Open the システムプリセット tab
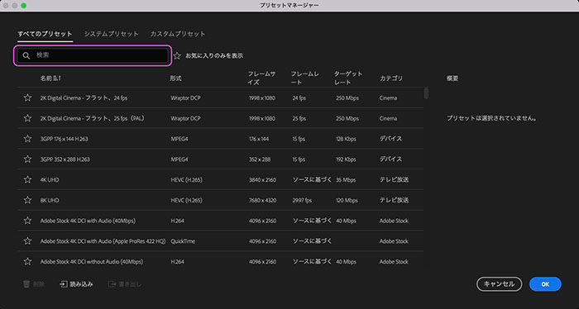The width and height of the screenshot is (579, 309). click(x=111, y=34)
